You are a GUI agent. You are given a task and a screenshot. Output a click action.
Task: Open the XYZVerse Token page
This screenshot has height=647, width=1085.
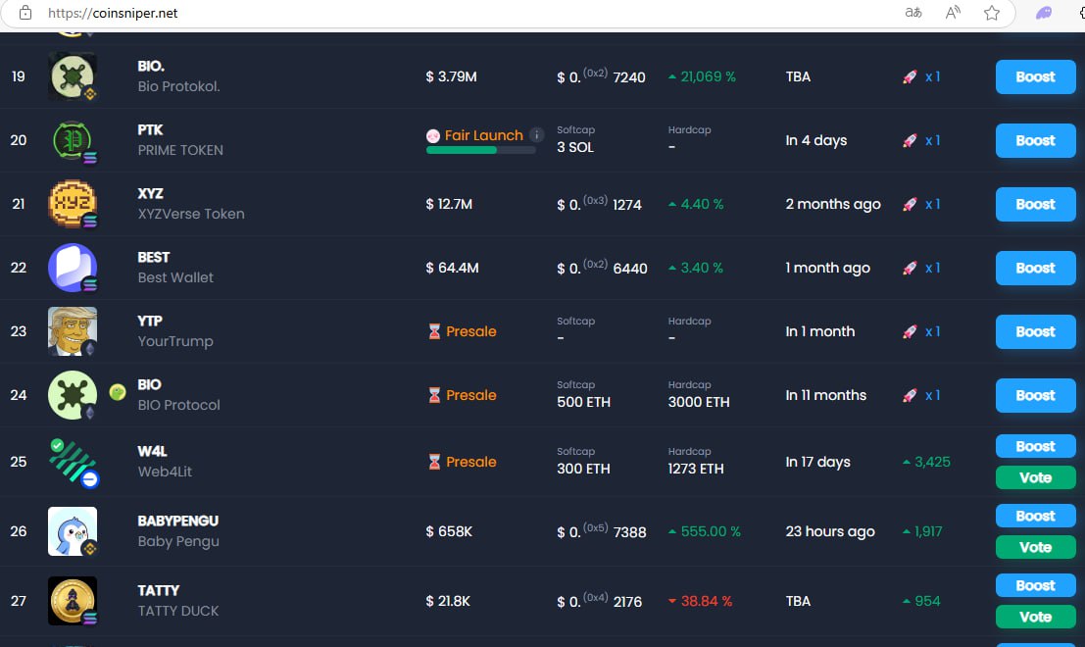(x=191, y=213)
